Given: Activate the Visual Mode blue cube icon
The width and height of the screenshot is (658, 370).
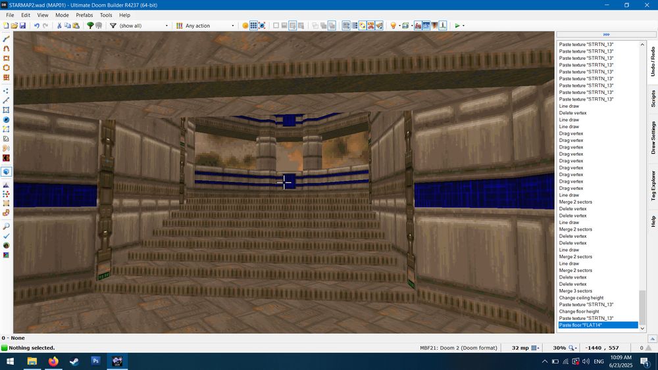Looking at the screenshot, I should pyautogui.click(x=7, y=172).
